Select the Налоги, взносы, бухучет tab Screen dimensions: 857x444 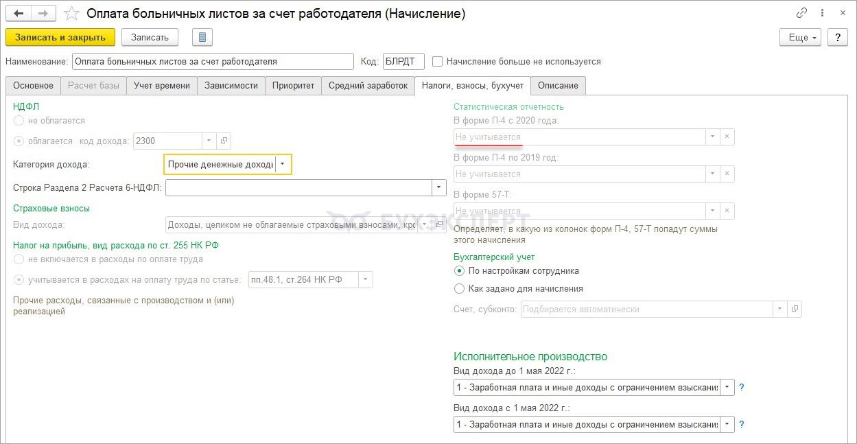coord(473,86)
